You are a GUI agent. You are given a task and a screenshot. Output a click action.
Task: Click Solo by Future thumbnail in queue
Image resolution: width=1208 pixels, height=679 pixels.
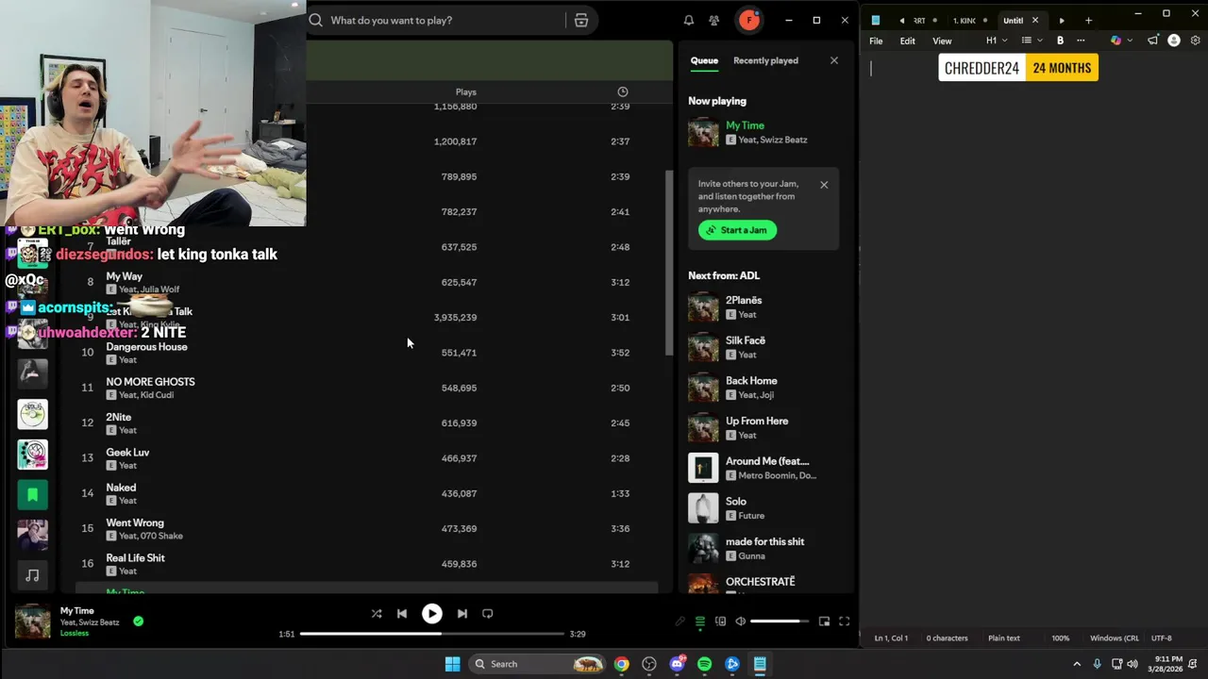pyautogui.click(x=703, y=508)
